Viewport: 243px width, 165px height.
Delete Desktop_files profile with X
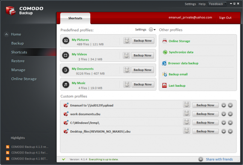pos(231,131)
